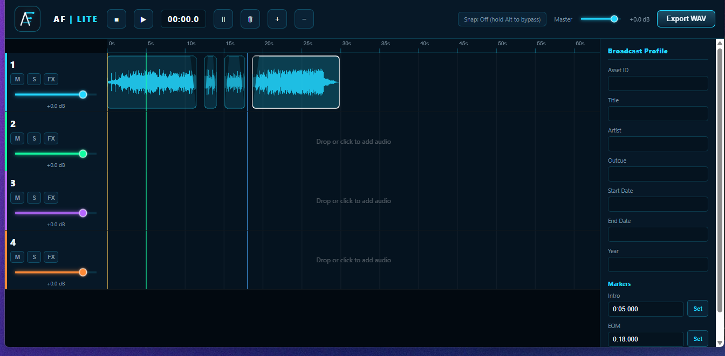The width and height of the screenshot is (725, 356).
Task: Set the EOM marker
Action: click(697, 339)
